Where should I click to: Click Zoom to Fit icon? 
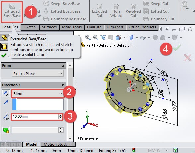pos(88,37)
